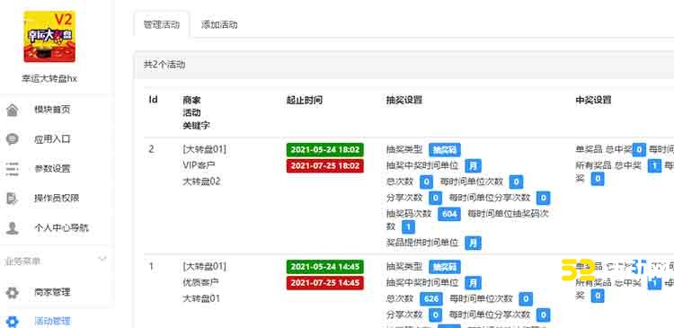674x328 pixels.
Task: Click the 抽奖设置 column header
Action: coord(404,100)
